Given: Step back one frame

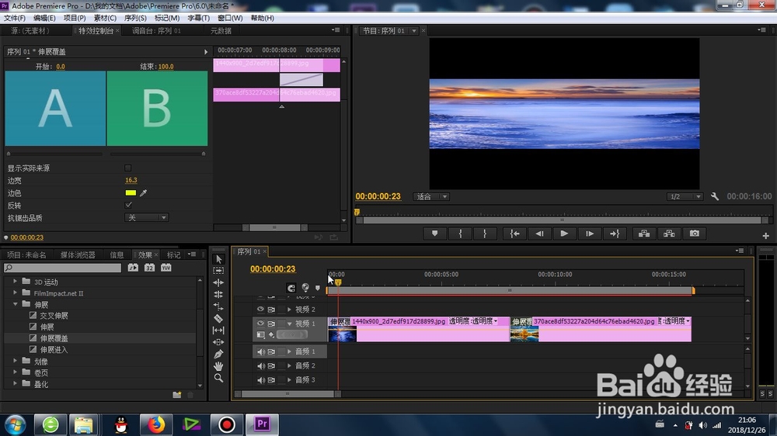Looking at the screenshot, I should [x=539, y=234].
